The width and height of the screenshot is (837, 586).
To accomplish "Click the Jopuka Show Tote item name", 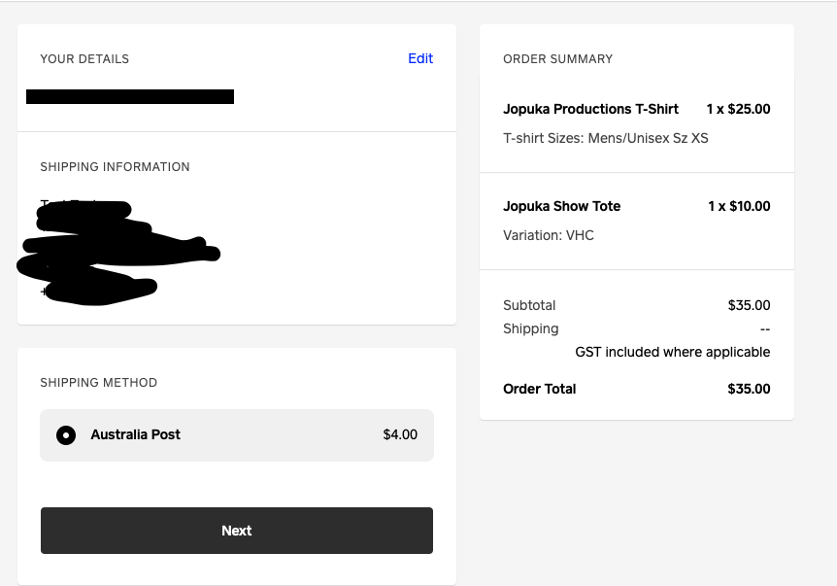I will click(x=561, y=206).
